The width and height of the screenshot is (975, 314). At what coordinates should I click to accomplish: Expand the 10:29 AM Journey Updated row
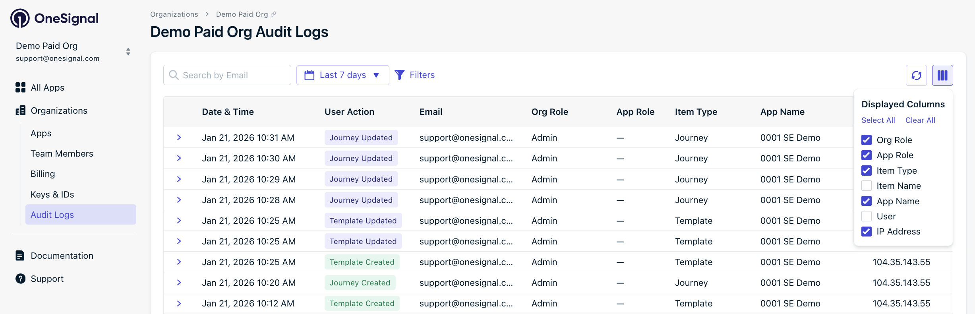pos(179,179)
